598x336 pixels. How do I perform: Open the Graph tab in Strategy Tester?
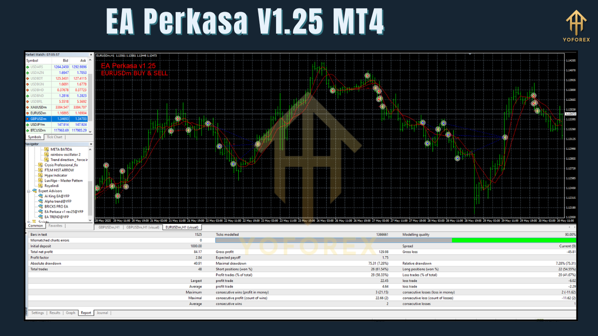pyautogui.click(x=70, y=313)
